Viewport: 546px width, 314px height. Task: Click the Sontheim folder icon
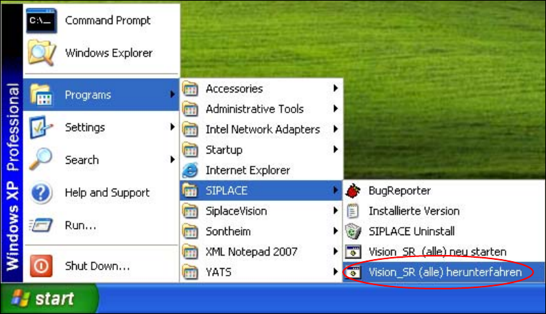point(190,231)
